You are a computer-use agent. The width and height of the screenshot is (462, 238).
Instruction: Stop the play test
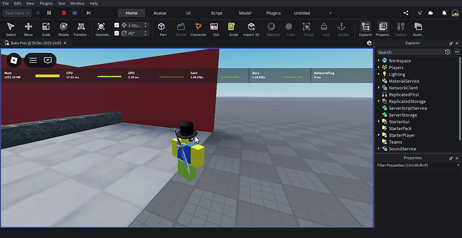[x=64, y=13]
